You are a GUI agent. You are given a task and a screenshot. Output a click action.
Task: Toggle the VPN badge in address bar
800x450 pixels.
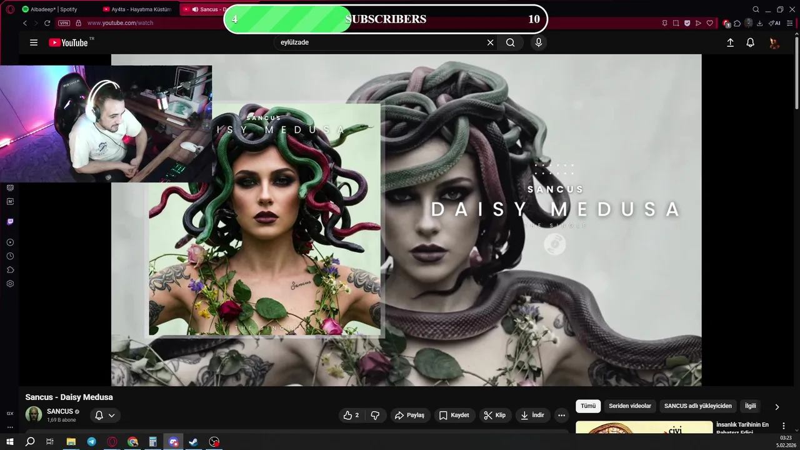coord(64,23)
